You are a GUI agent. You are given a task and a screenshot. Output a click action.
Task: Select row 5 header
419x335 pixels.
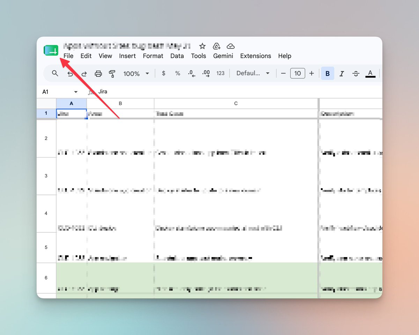[46, 247]
